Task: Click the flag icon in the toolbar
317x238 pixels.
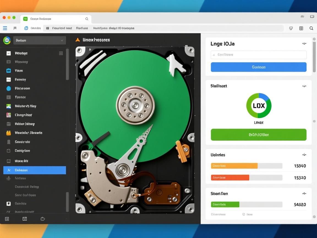Action: pyautogui.click(x=15, y=28)
